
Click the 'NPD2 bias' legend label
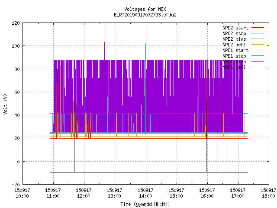coord(234,39)
